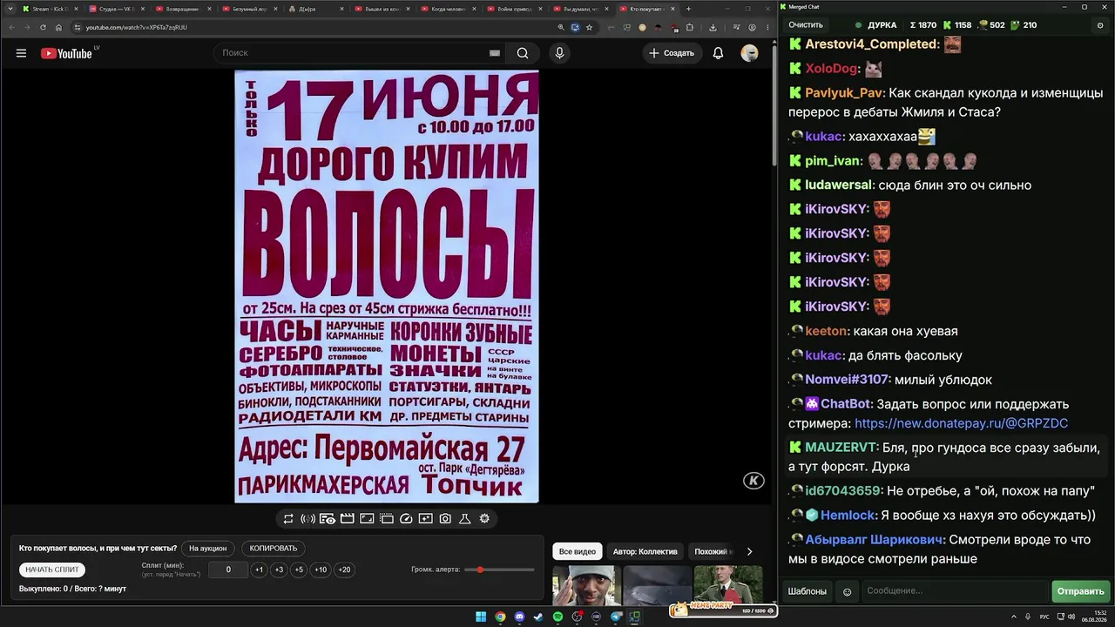Click the split minutes input field
Screen dimensions: 1115x627
click(x=228, y=570)
